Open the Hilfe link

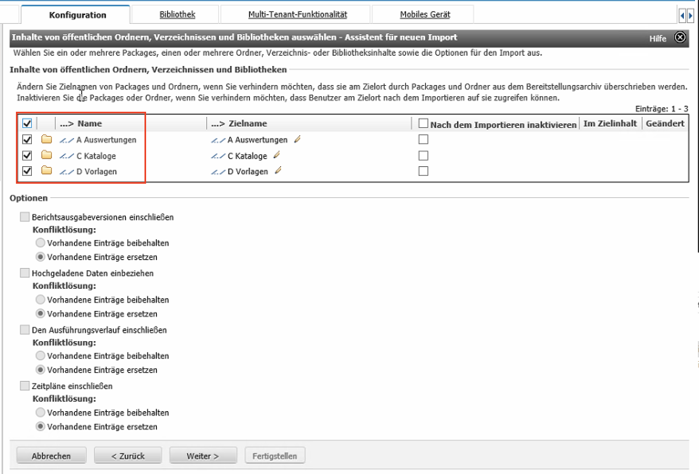click(x=658, y=39)
